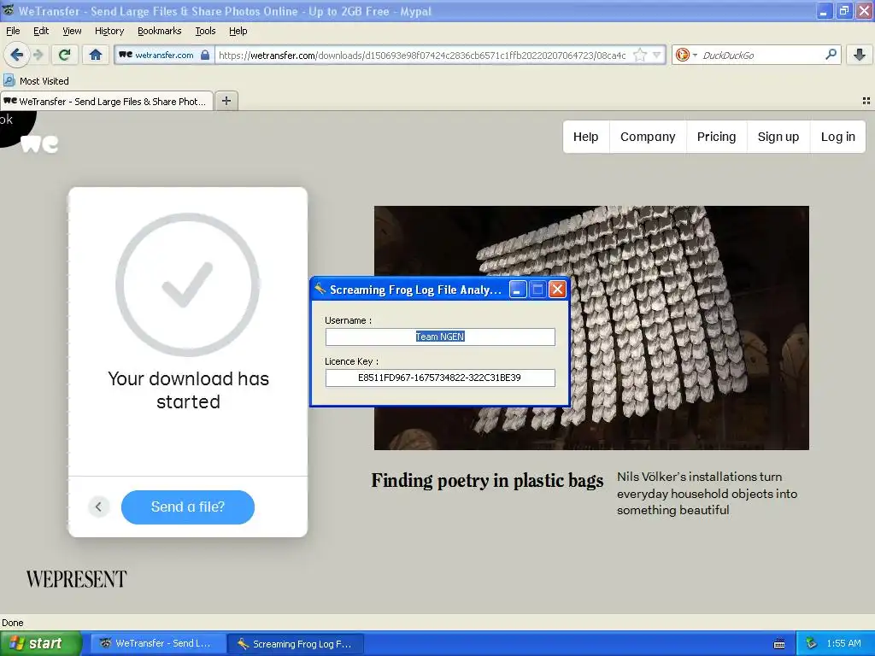Open the View menu
This screenshot has width=875, height=656.
[x=72, y=31]
